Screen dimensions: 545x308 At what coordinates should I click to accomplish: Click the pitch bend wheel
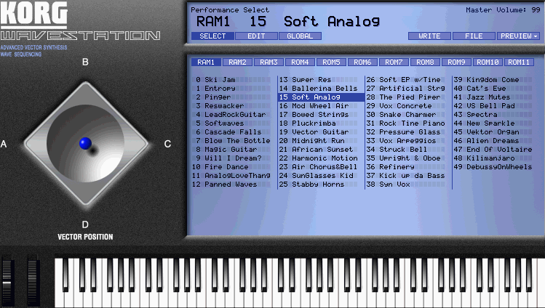click(7, 281)
